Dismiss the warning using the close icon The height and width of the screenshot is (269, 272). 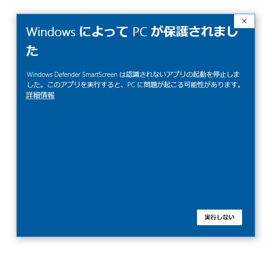[244, 21]
